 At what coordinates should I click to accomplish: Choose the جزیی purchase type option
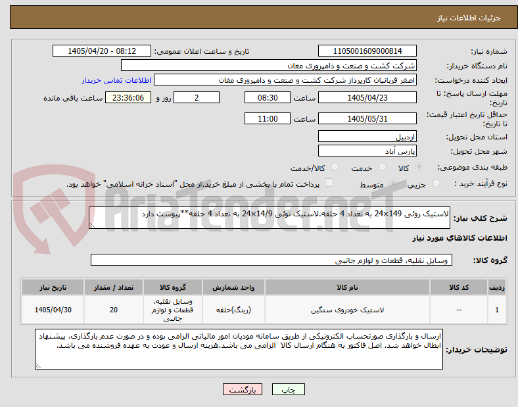[436, 183]
